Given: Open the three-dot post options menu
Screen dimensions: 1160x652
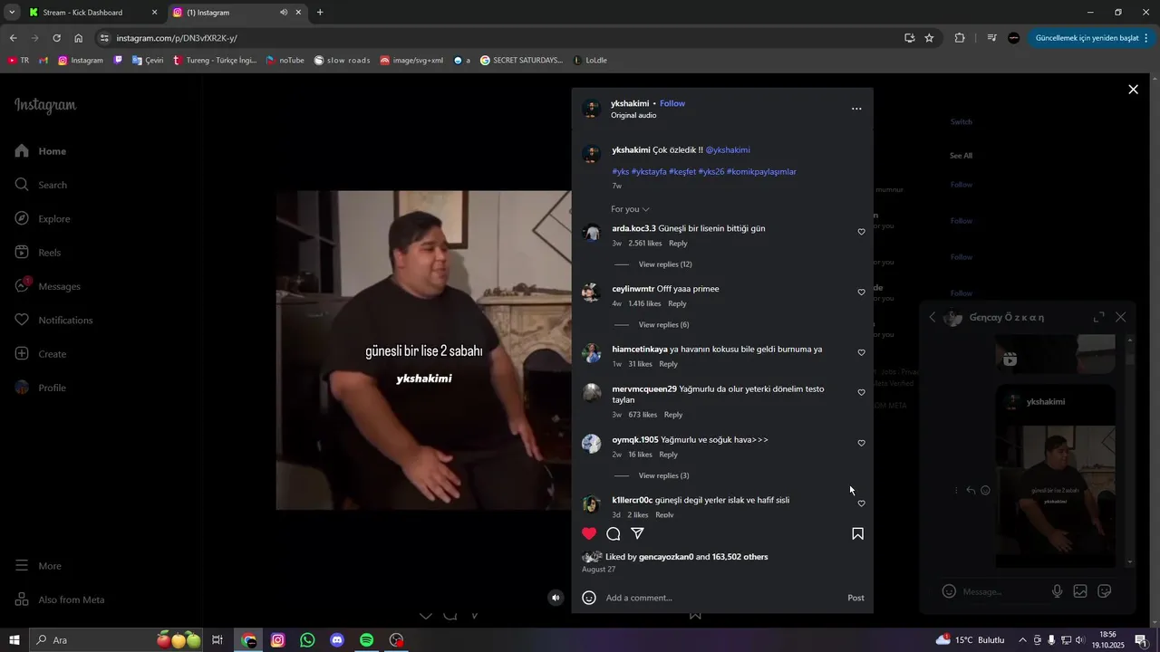Looking at the screenshot, I should tap(856, 109).
